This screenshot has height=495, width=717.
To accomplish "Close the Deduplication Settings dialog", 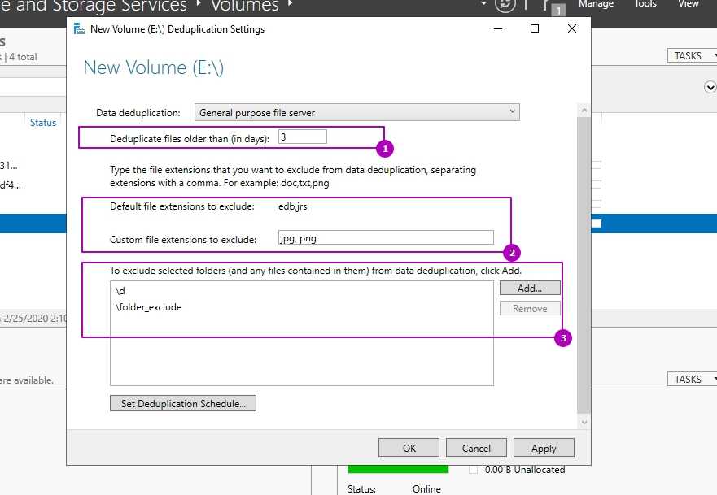I will point(572,28).
